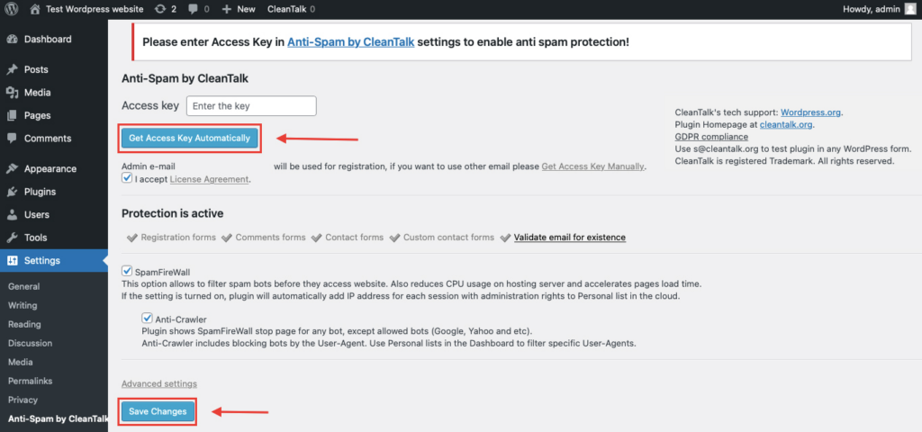The image size is (922, 432).
Task: Click the WordPress logo icon
Action: point(13,8)
